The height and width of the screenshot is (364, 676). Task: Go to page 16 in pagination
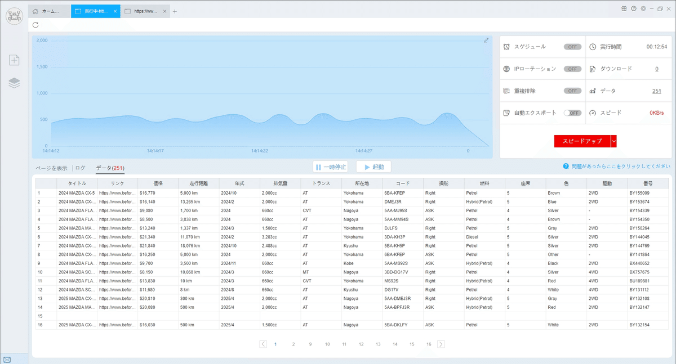click(429, 344)
